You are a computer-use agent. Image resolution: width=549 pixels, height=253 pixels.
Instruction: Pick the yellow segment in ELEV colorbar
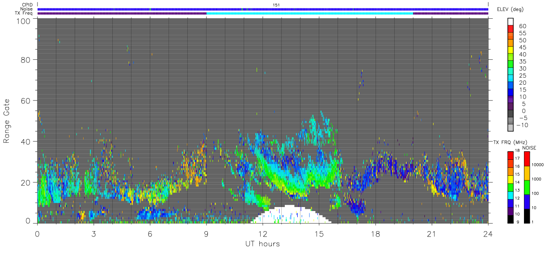pos(511,50)
